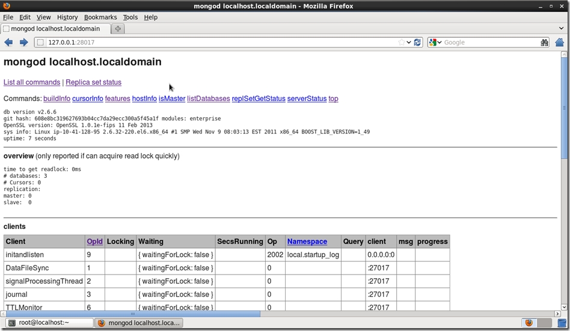
Task: Click the db version v2.6.6 line
Action: (x=30, y=112)
